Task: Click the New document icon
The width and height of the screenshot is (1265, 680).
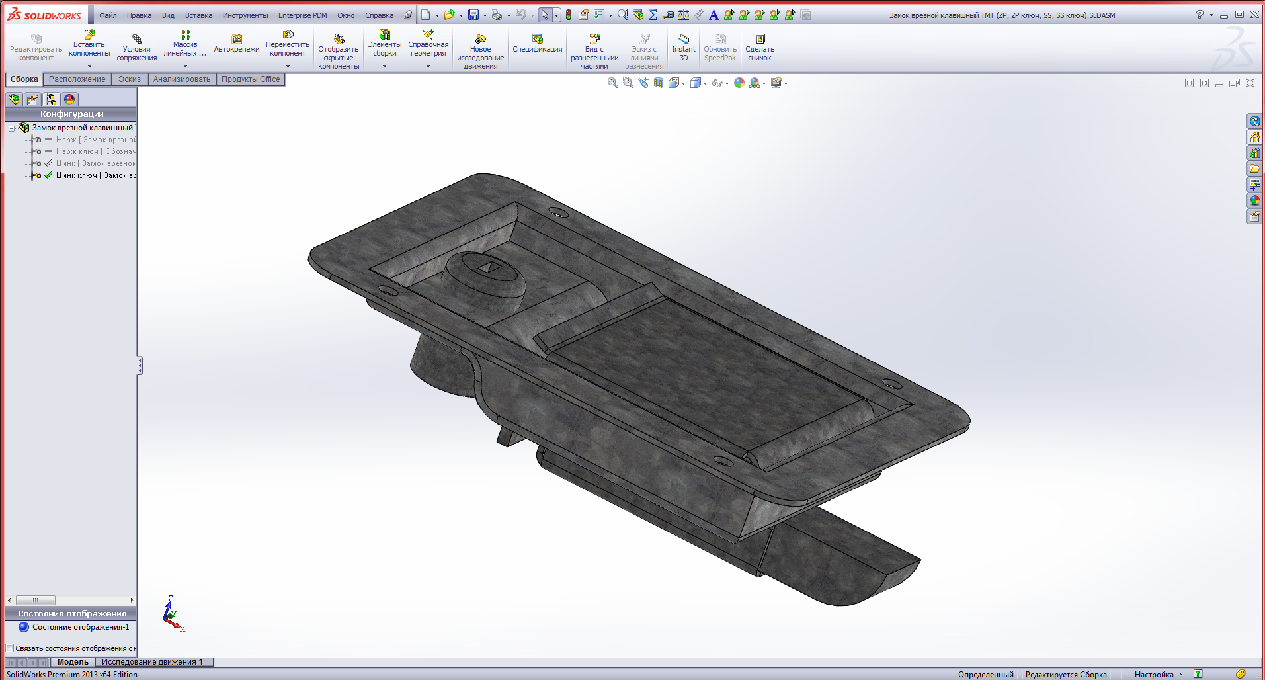Action: (x=425, y=15)
